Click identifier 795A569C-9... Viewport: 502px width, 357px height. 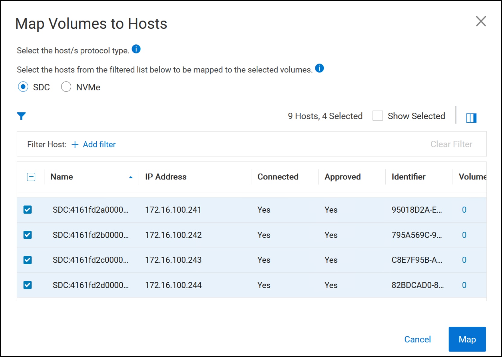(417, 235)
